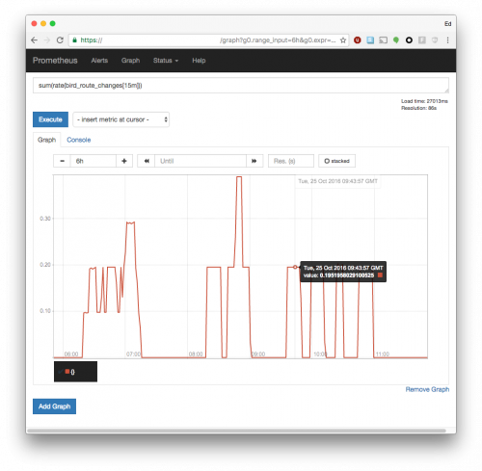
Task: Click the query expression input field
Action: tap(241, 86)
